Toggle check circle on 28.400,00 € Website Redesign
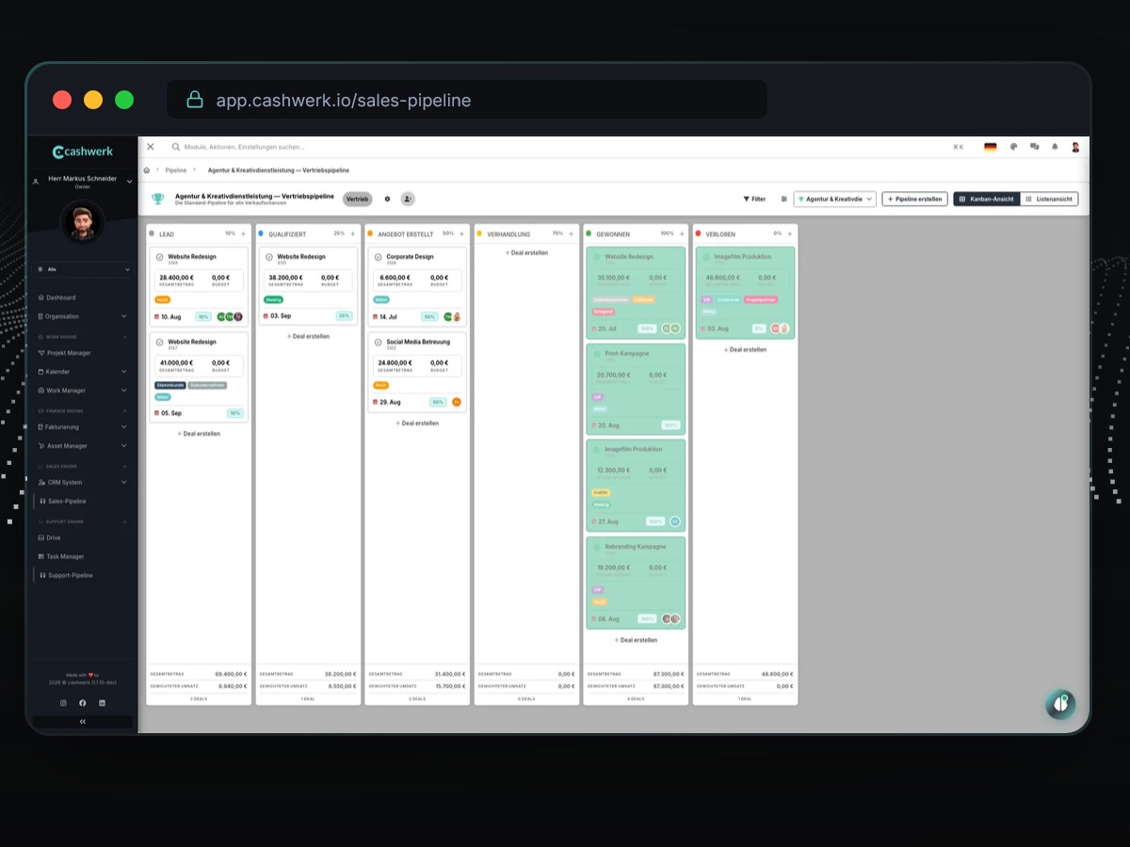1130x847 pixels. (x=160, y=258)
